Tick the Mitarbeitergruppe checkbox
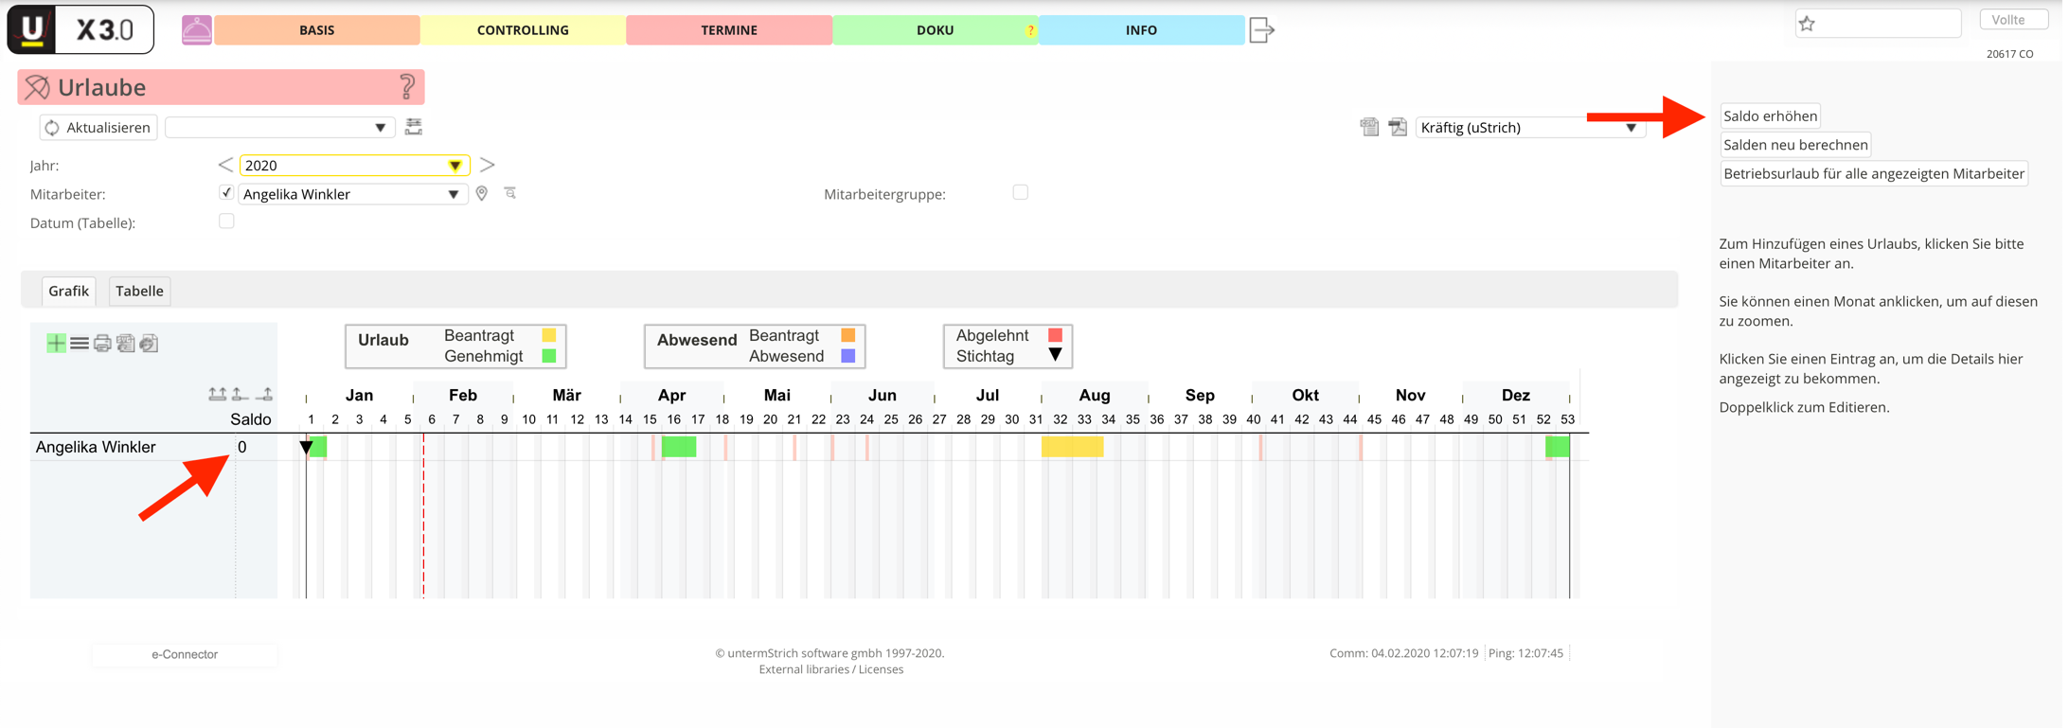The width and height of the screenshot is (2069, 728). [1020, 192]
